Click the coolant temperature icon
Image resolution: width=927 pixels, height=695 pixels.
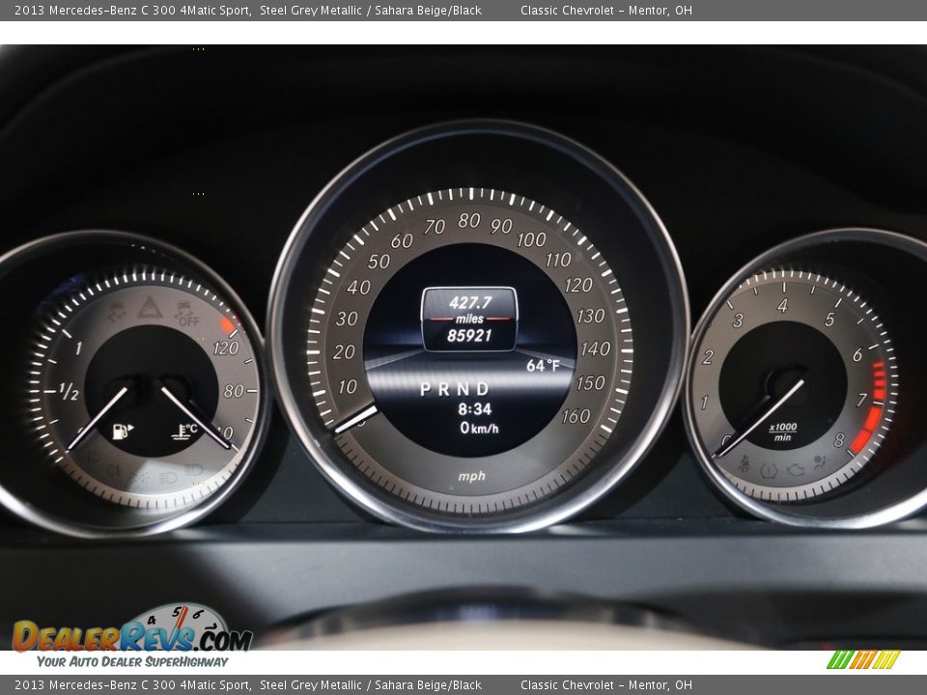click(x=183, y=432)
